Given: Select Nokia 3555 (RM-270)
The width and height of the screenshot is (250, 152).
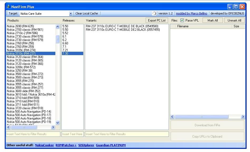Looking at the screenshot, I should coord(31,81).
